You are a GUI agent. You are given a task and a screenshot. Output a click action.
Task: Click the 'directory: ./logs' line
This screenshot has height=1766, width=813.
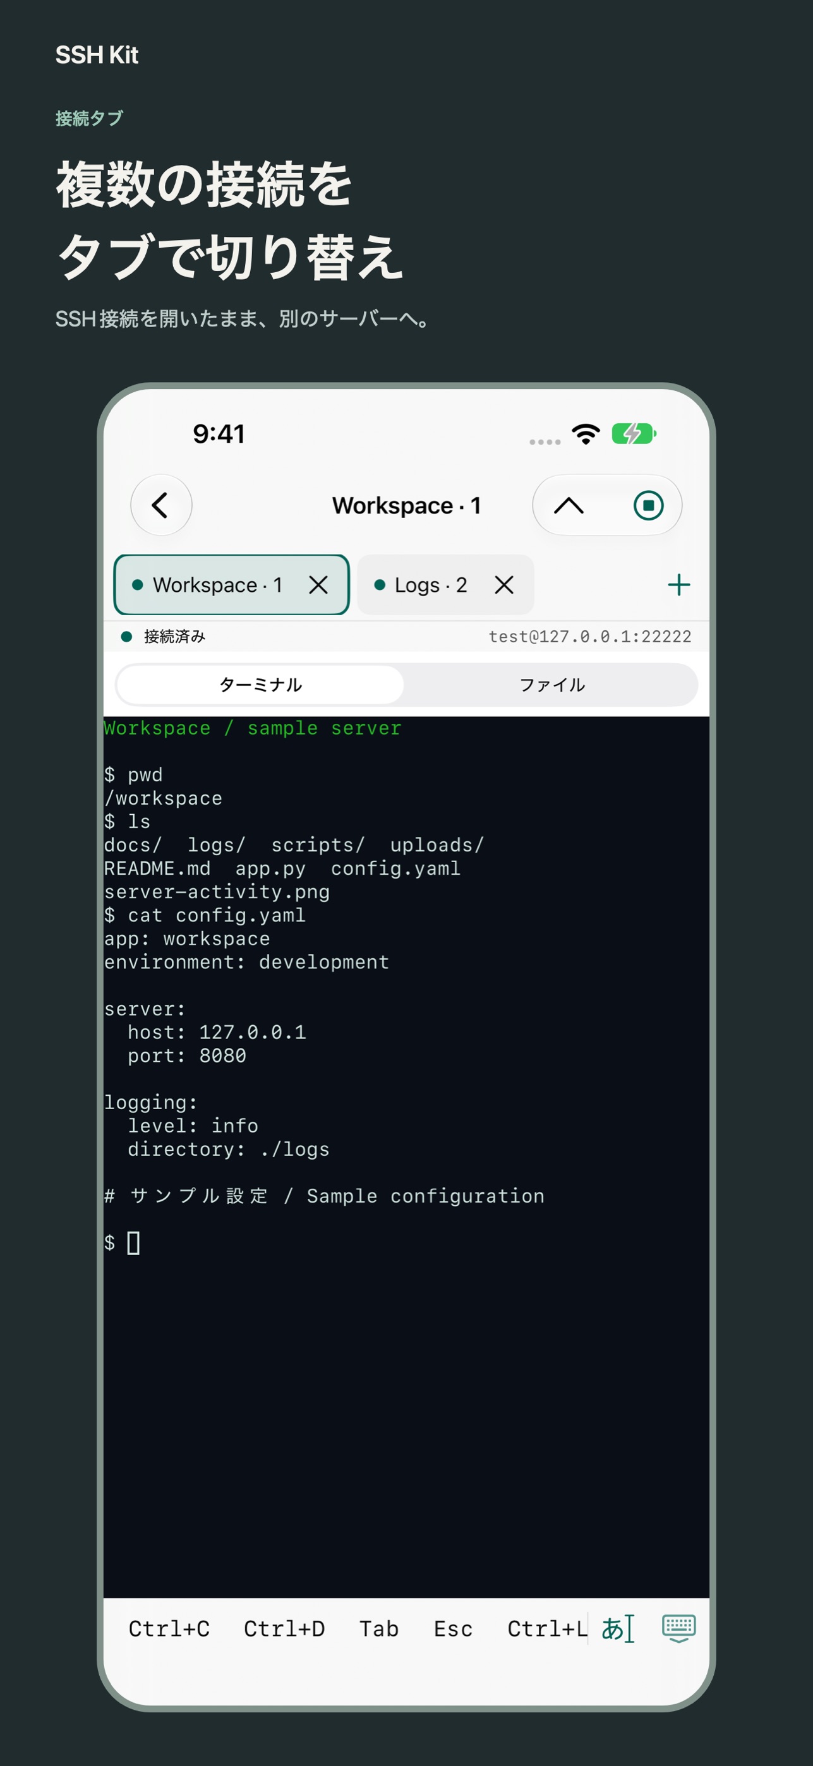pyautogui.click(x=228, y=1149)
